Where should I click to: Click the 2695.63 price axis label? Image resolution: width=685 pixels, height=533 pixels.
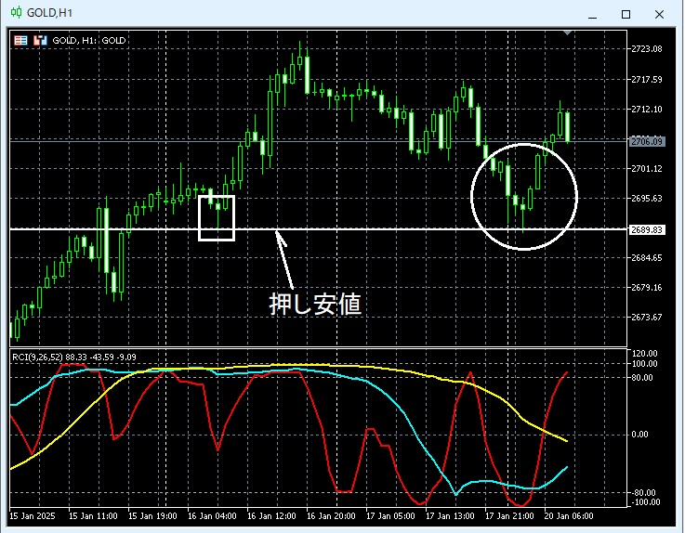647,198
